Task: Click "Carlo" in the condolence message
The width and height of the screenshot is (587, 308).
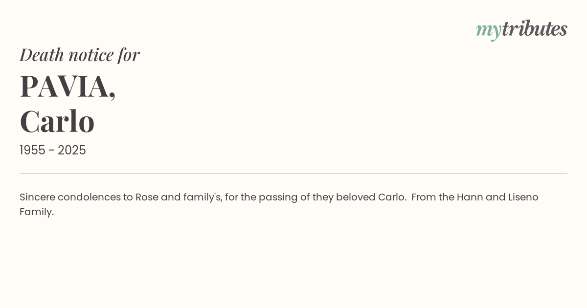Action: (391, 197)
